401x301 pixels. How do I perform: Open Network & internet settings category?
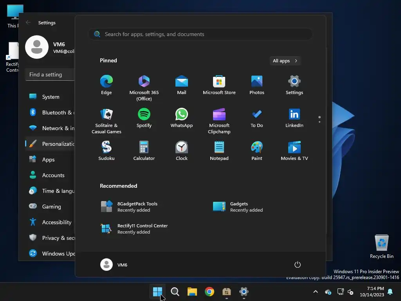click(50, 128)
